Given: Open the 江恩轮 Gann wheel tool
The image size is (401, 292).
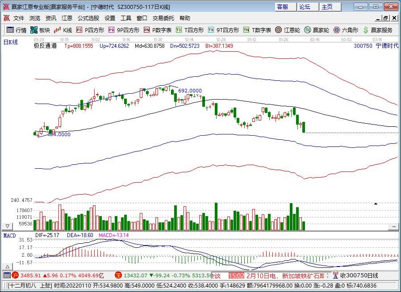Looking at the screenshot, I should 288,30.
